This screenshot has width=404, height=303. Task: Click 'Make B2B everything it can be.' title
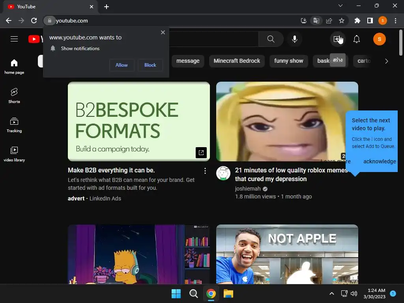coord(111,170)
